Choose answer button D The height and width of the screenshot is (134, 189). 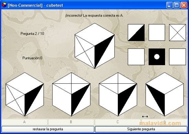coord(164,122)
